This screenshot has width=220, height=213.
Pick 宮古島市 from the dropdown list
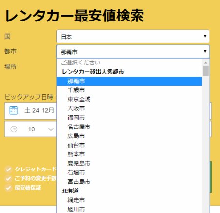pyautogui.click(x=129, y=182)
